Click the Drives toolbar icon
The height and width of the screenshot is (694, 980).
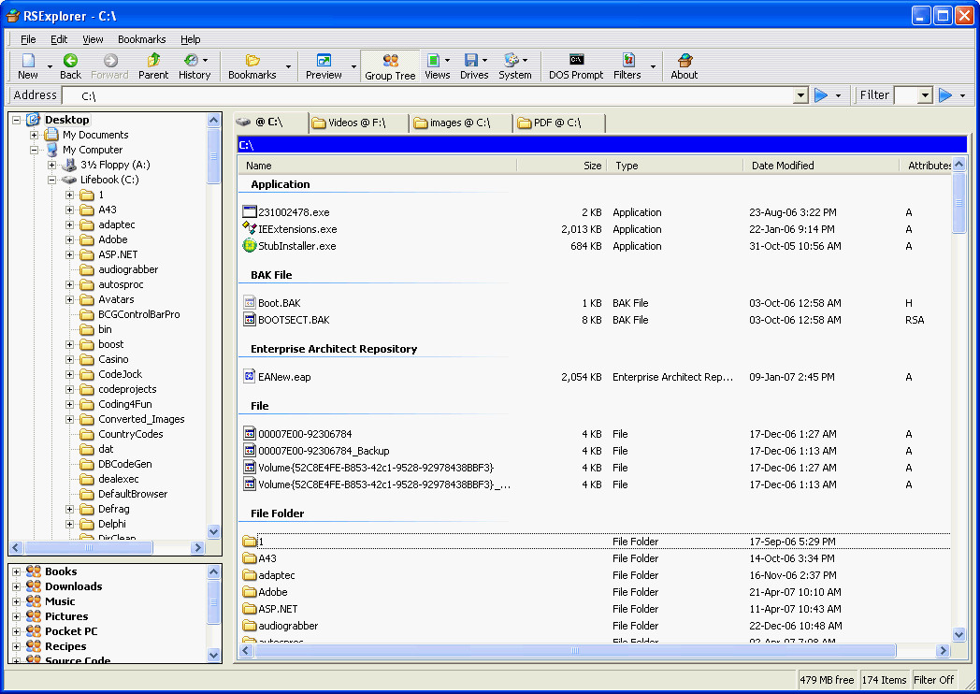coord(470,60)
